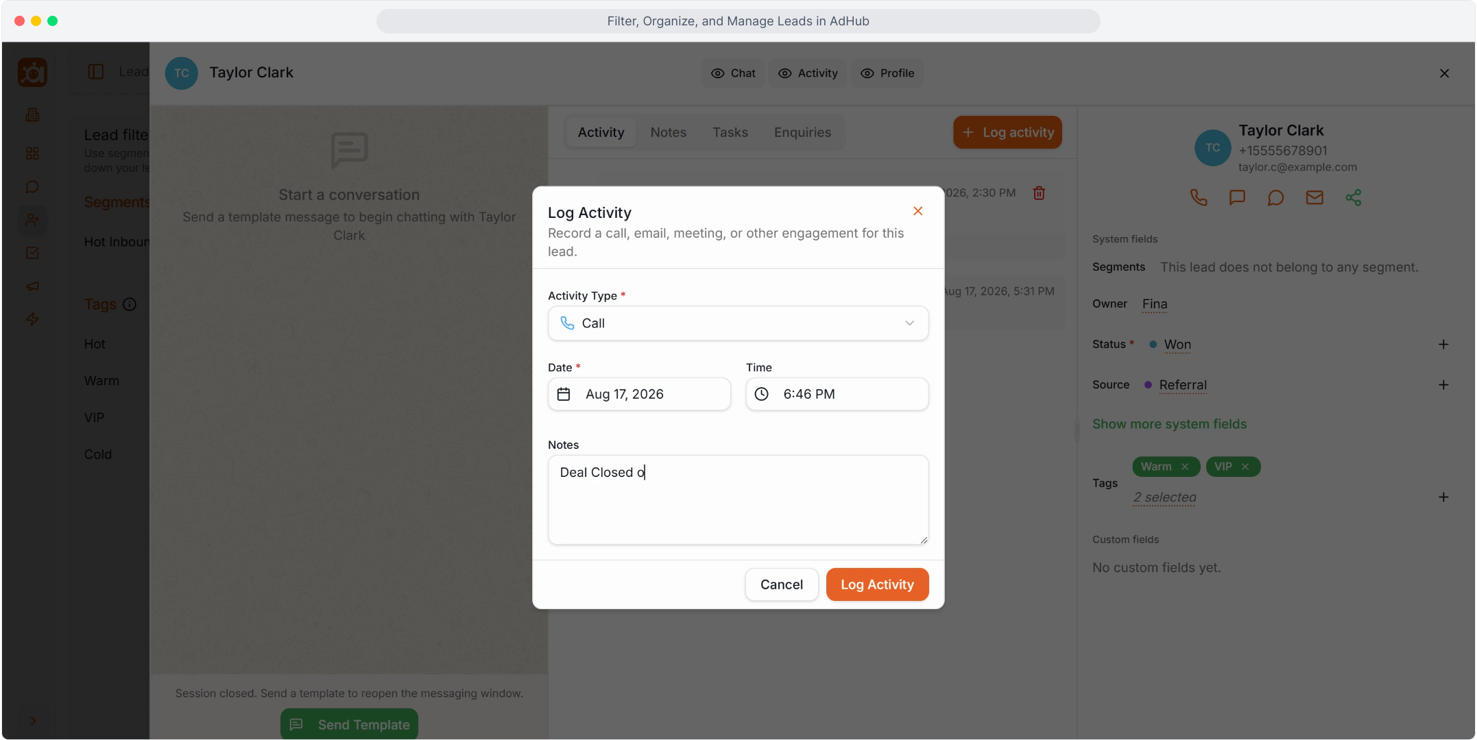Viewport: 1477px width, 740px height.
Task: Click the Cancel button in Log Activity dialog
Action: click(781, 584)
